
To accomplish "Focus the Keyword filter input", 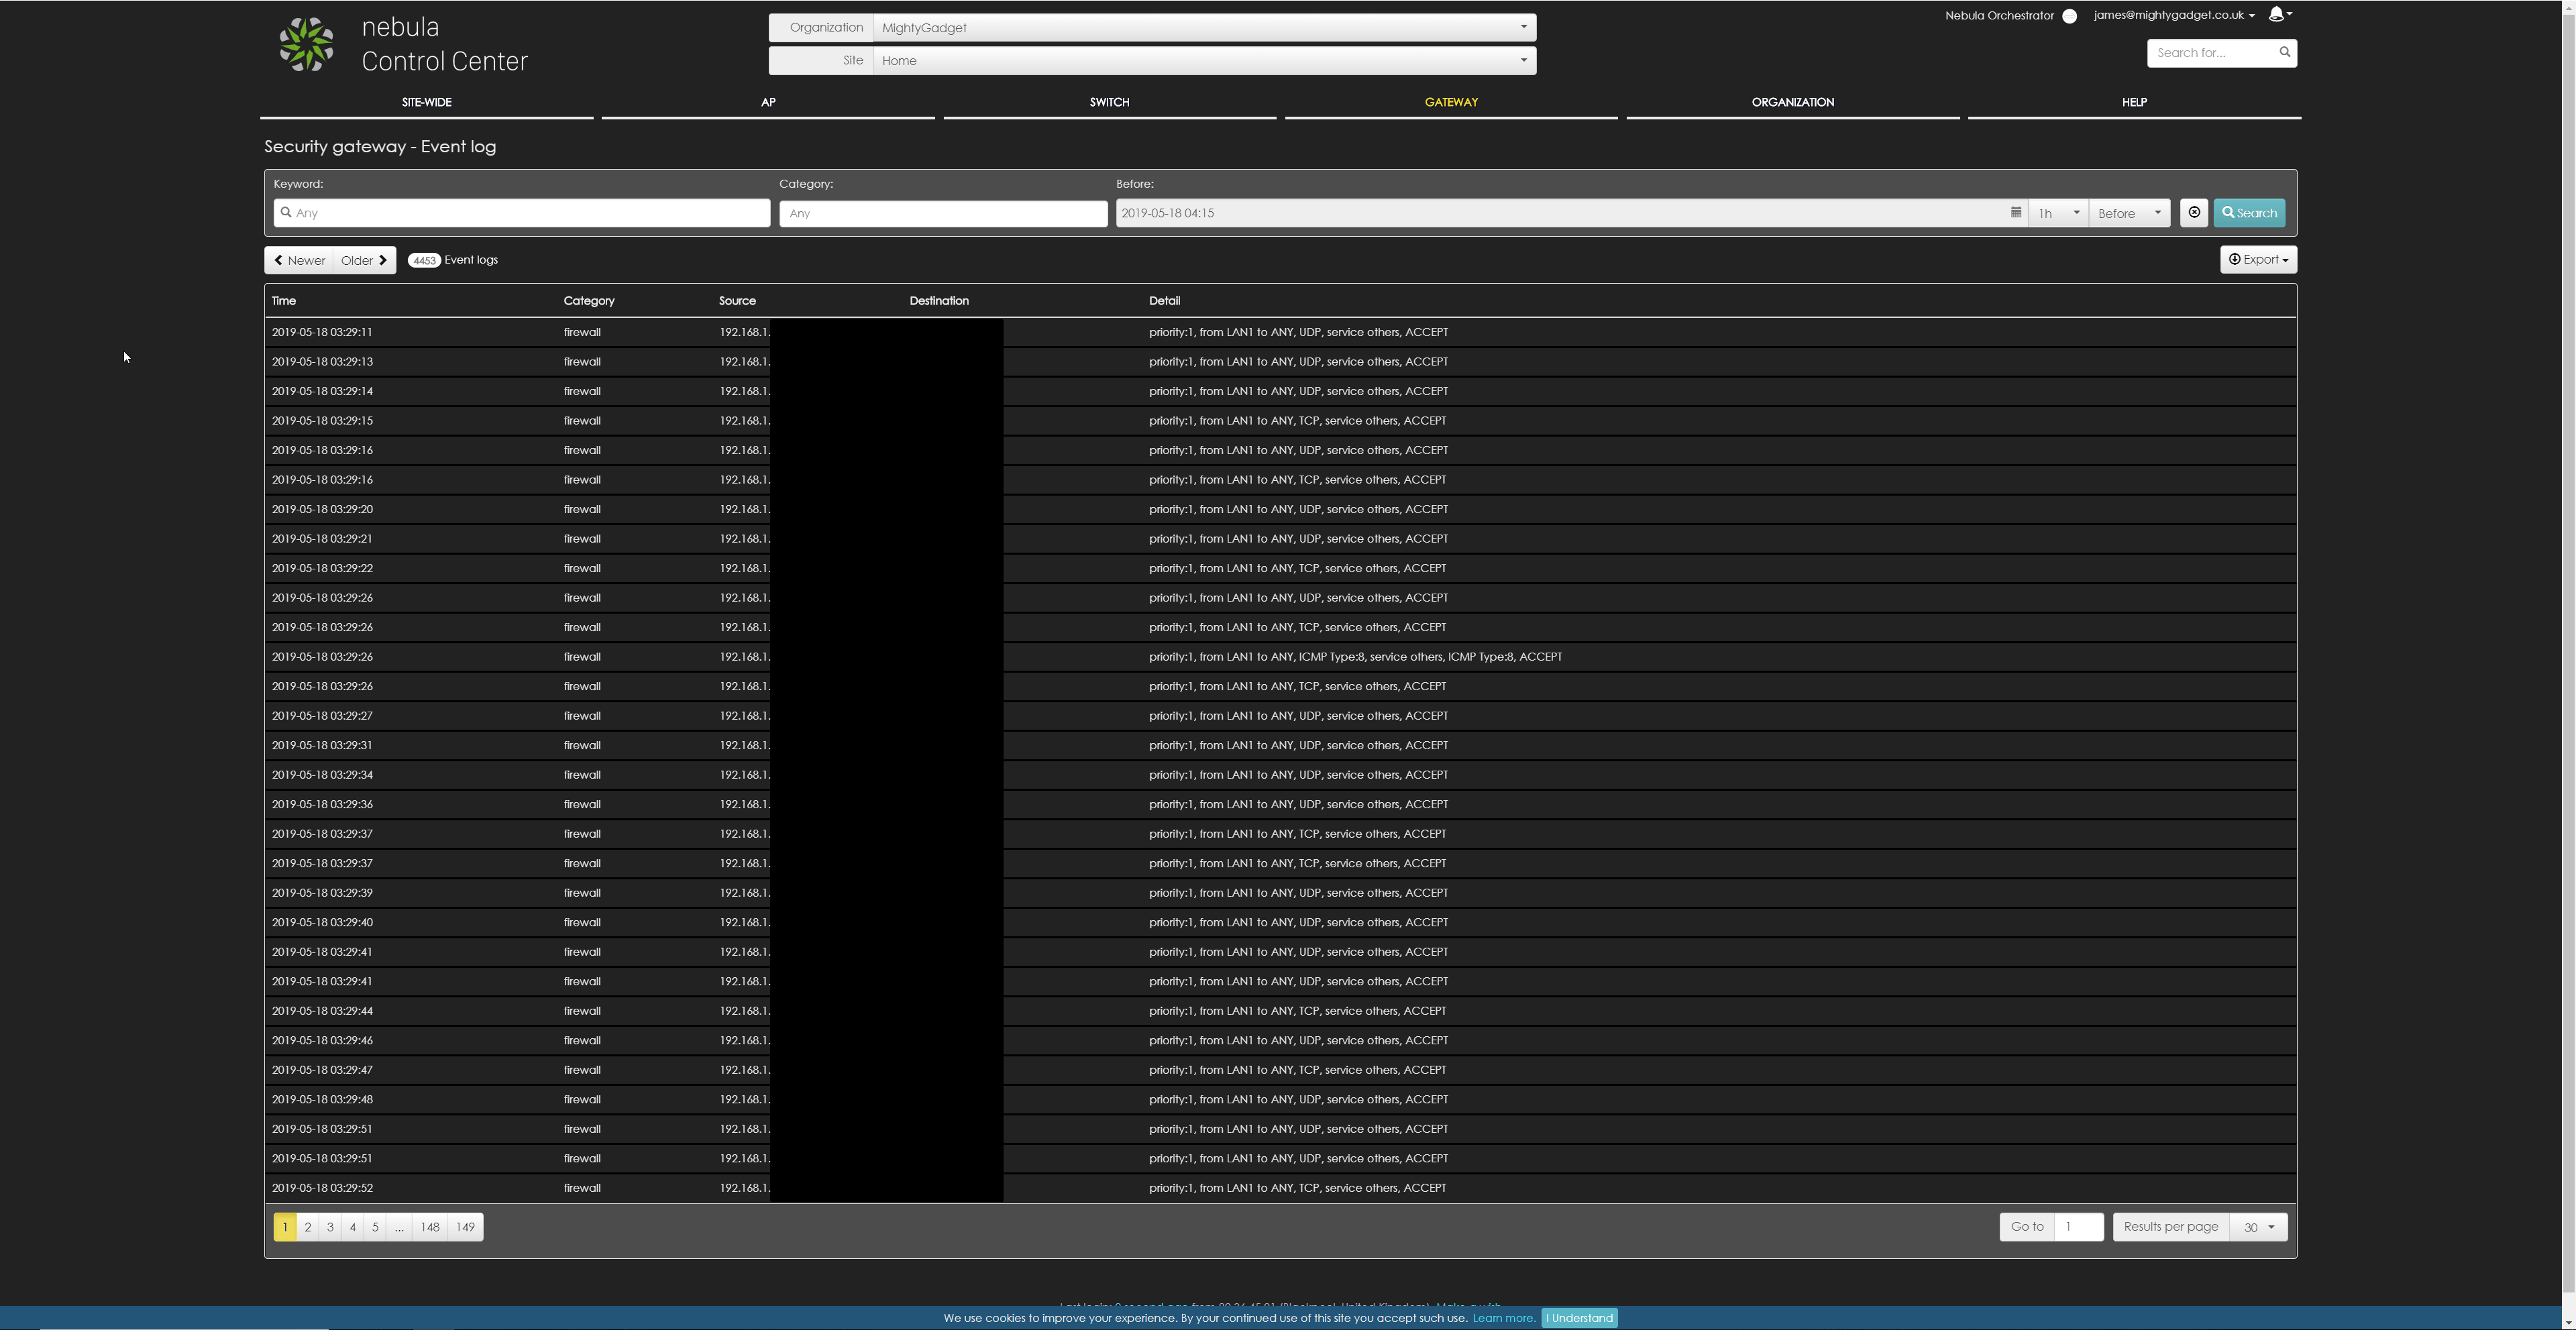I will (522, 213).
